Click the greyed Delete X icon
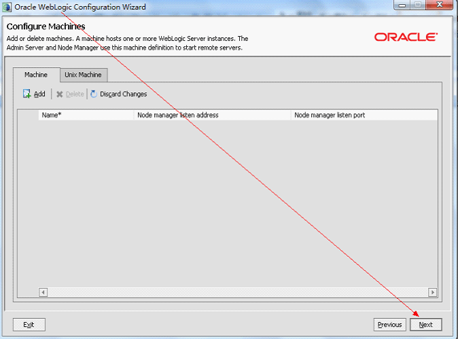 coord(60,94)
